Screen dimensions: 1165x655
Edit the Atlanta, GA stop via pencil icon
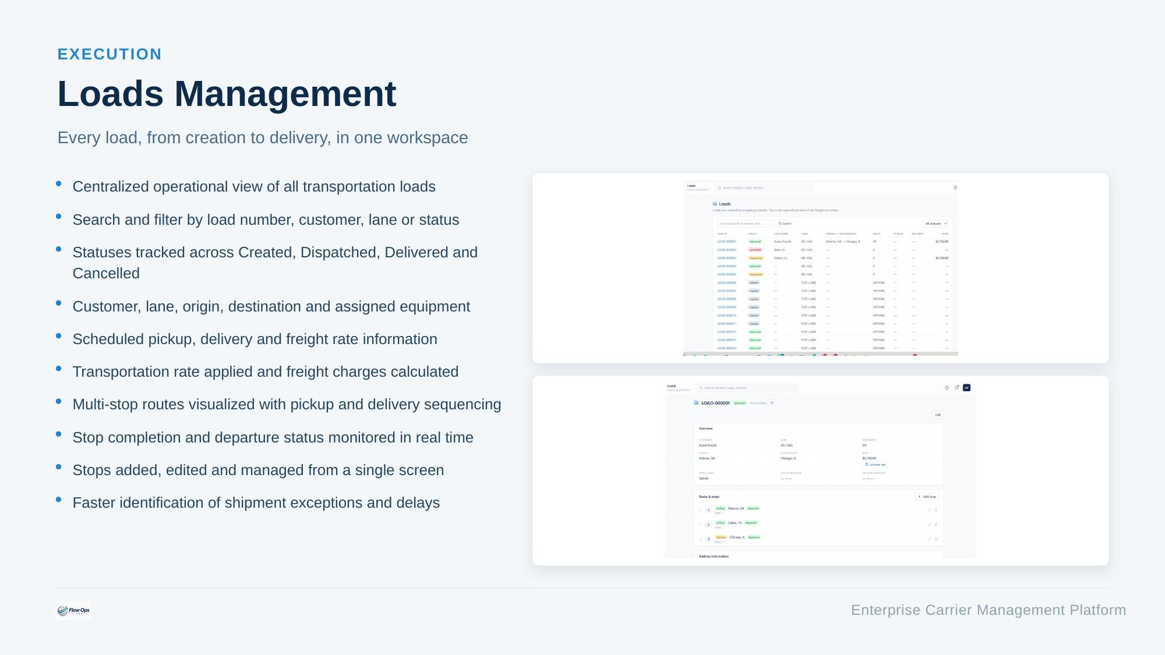(x=929, y=510)
